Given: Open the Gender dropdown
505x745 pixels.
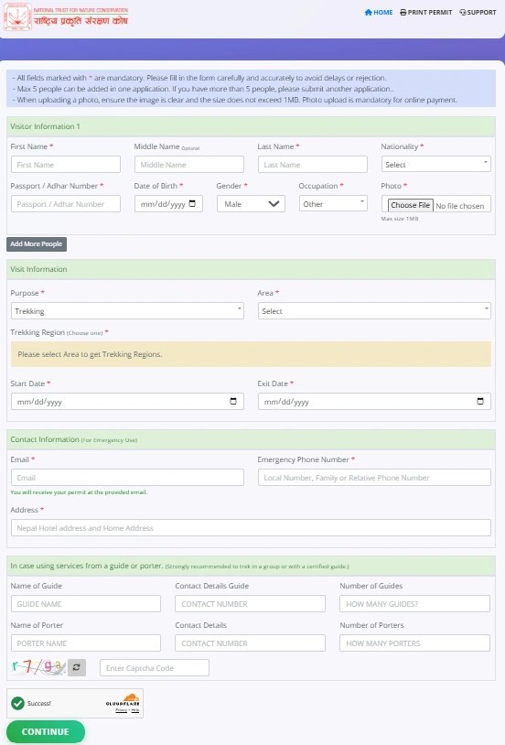Looking at the screenshot, I should (251, 204).
